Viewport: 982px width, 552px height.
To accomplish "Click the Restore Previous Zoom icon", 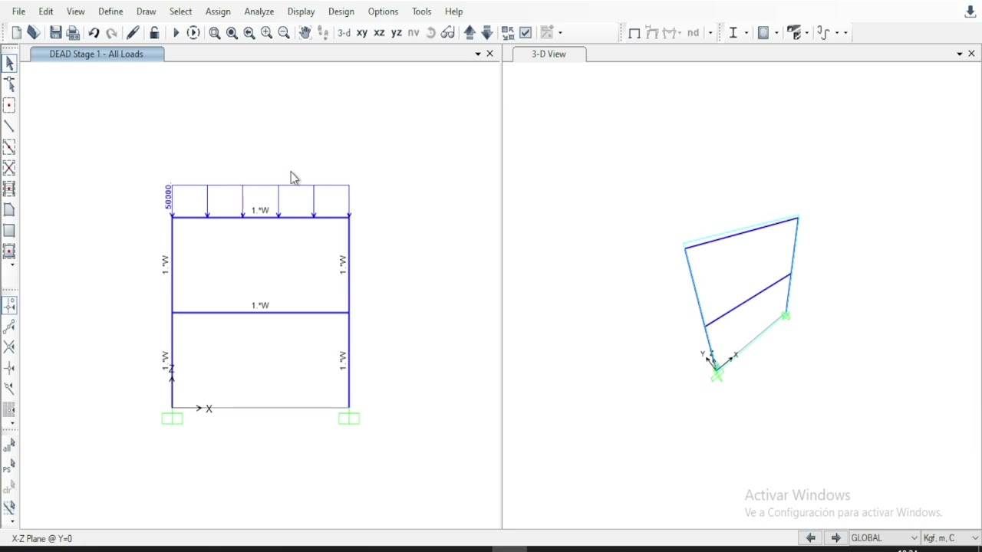I will (x=249, y=32).
